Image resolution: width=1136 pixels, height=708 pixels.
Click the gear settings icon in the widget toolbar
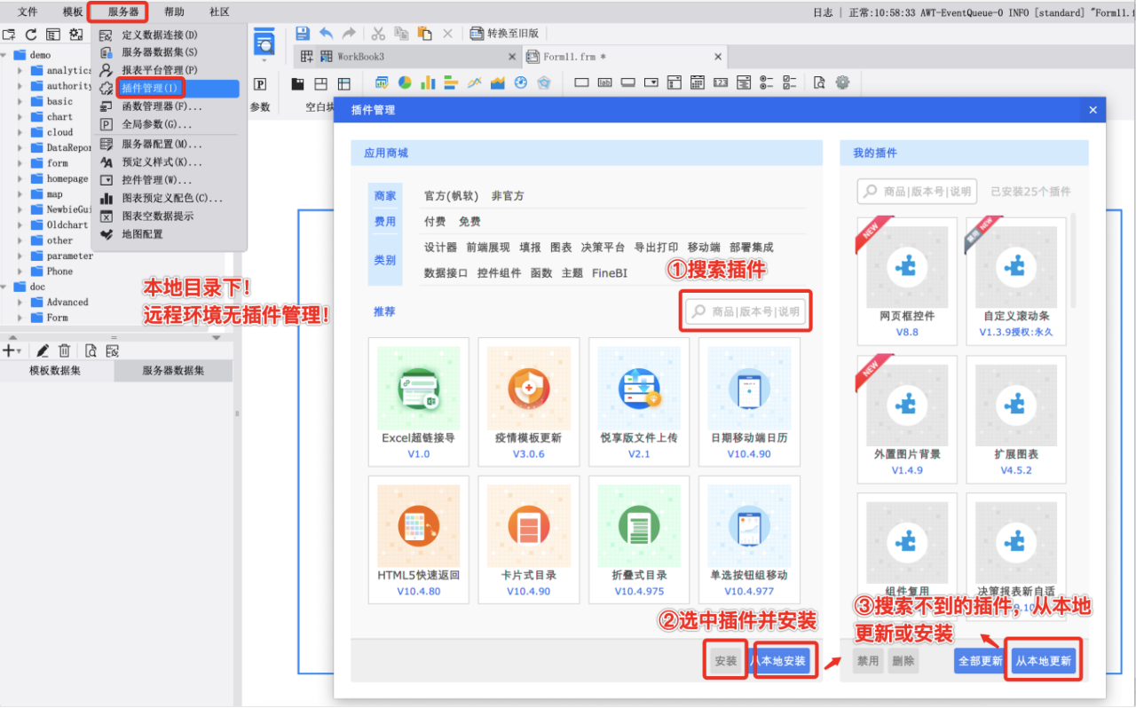coord(842,83)
